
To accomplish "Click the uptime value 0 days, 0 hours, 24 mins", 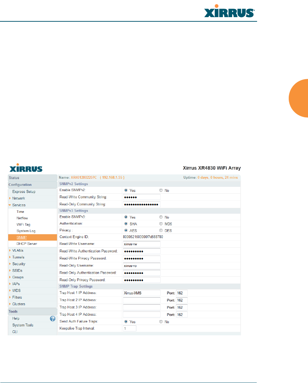I will [218, 178].
